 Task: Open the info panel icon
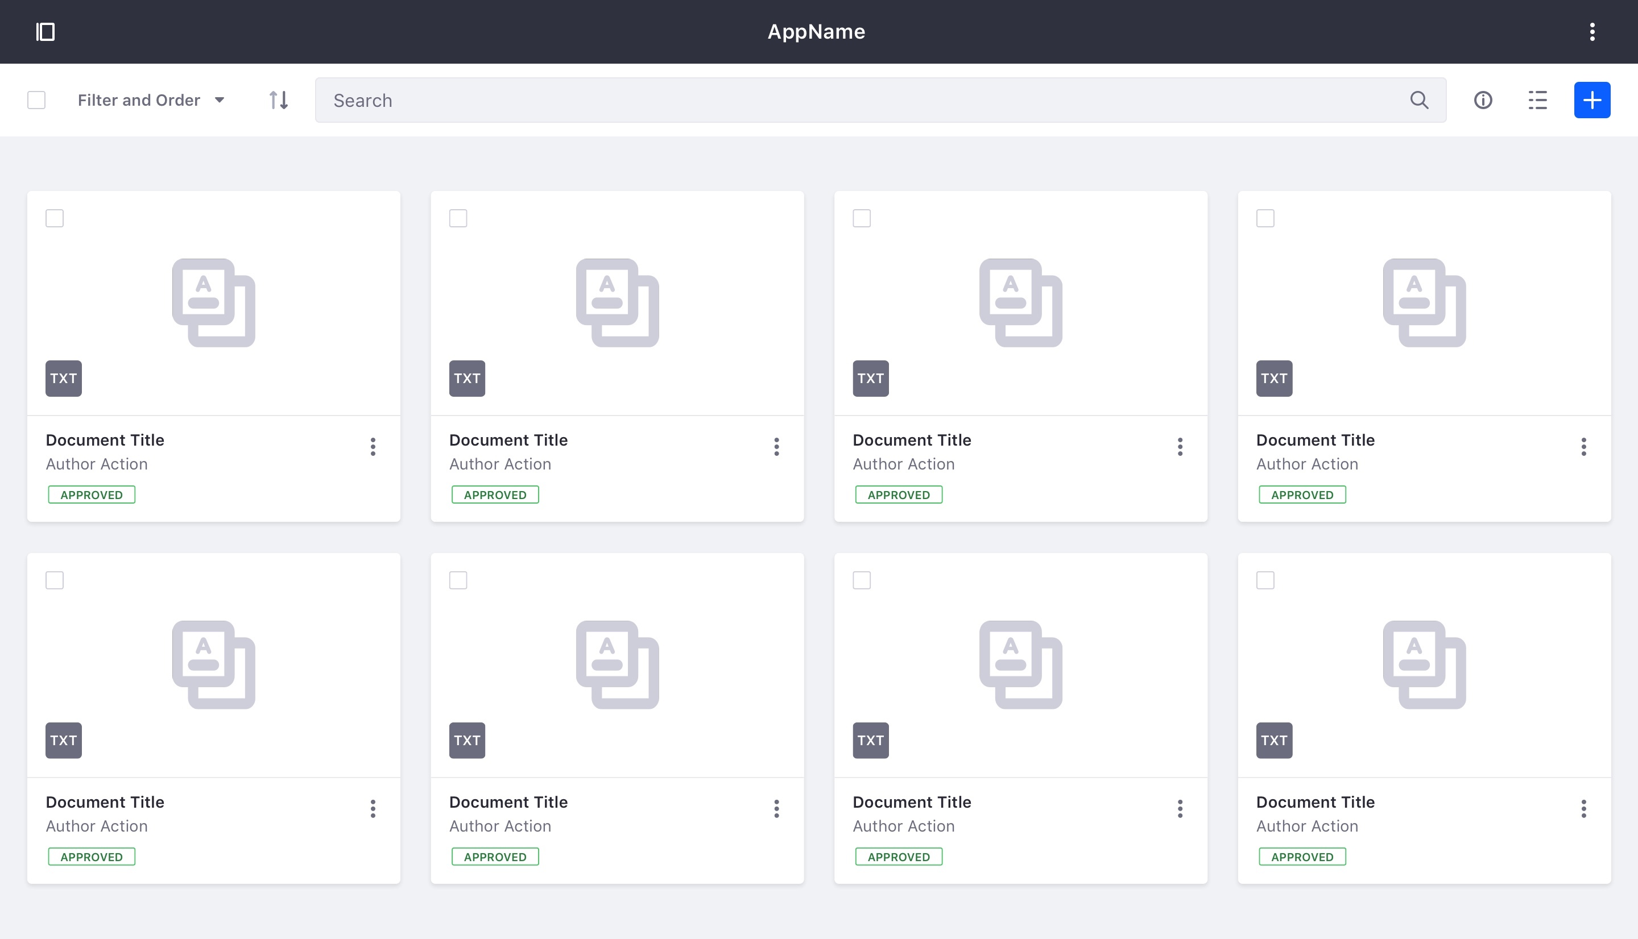(1483, 100)
